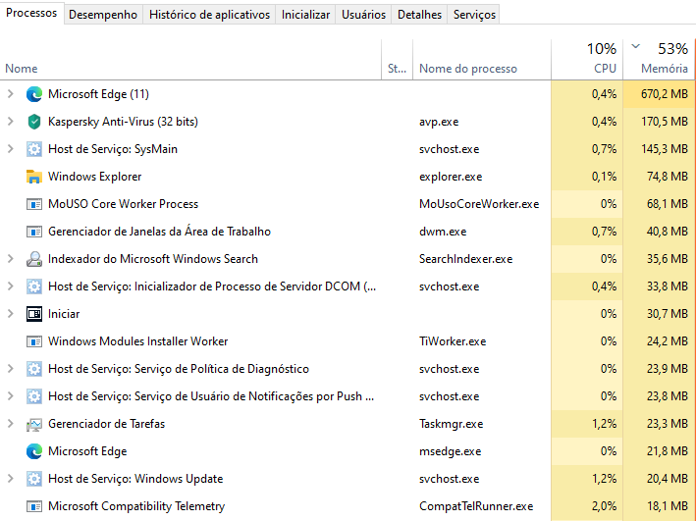Screen dimensions: 696x521
Task: Click the 670,2 MB memory value
Action: tap(665, 94)
